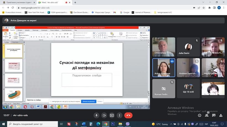Select slide 4 mitochondria thumbnail
This screenshot has height=127, width=227.
[x=14, y=95]
